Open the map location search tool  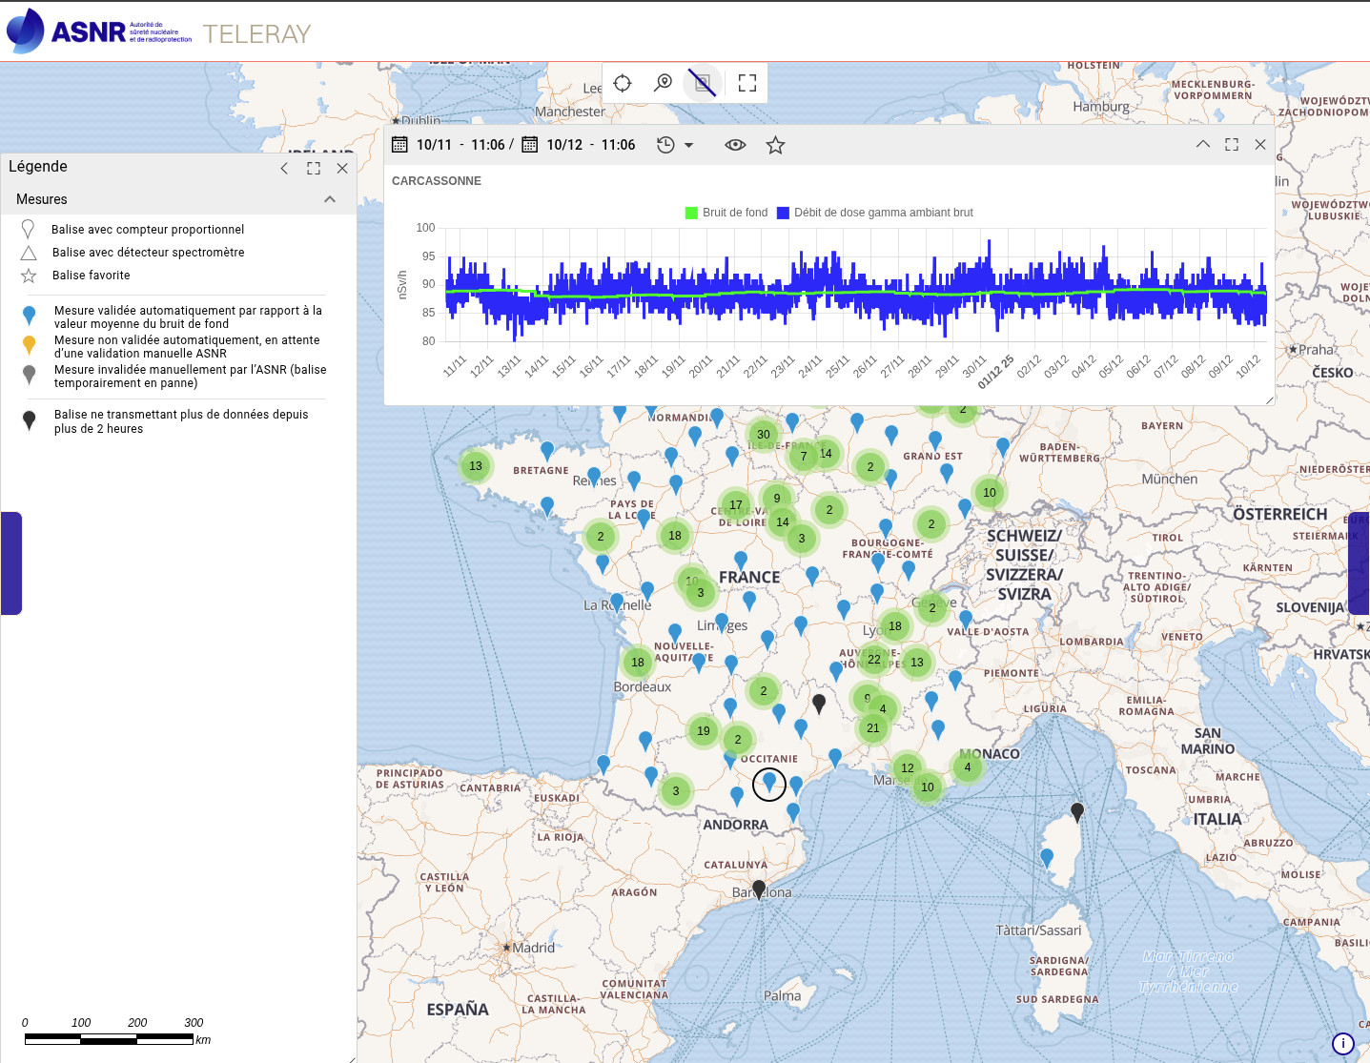click(x=664, y=83)
